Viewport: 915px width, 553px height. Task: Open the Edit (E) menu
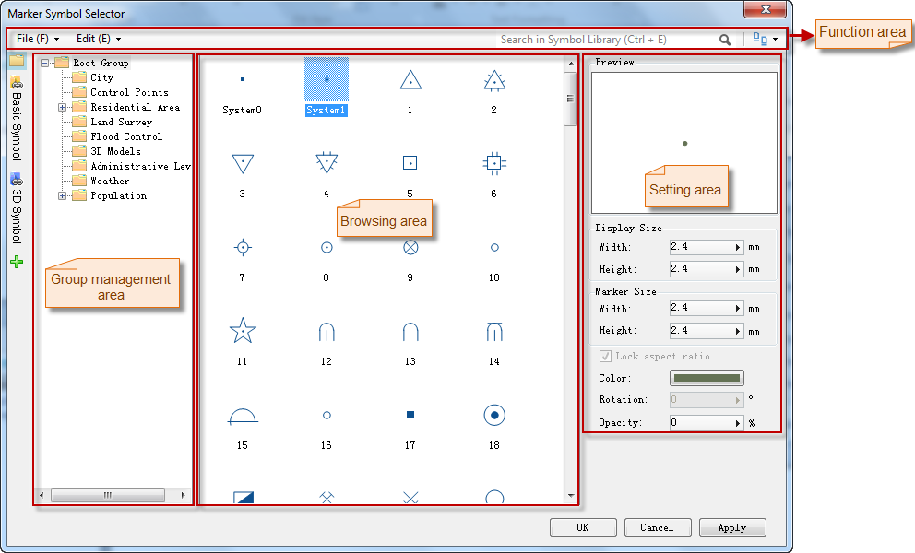click(98, 40)
